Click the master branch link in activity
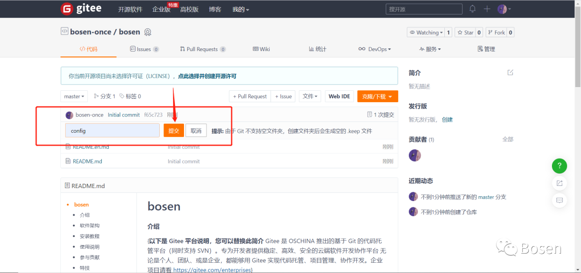The height and width of the screenshot is (273, 581). click(486, 197)
